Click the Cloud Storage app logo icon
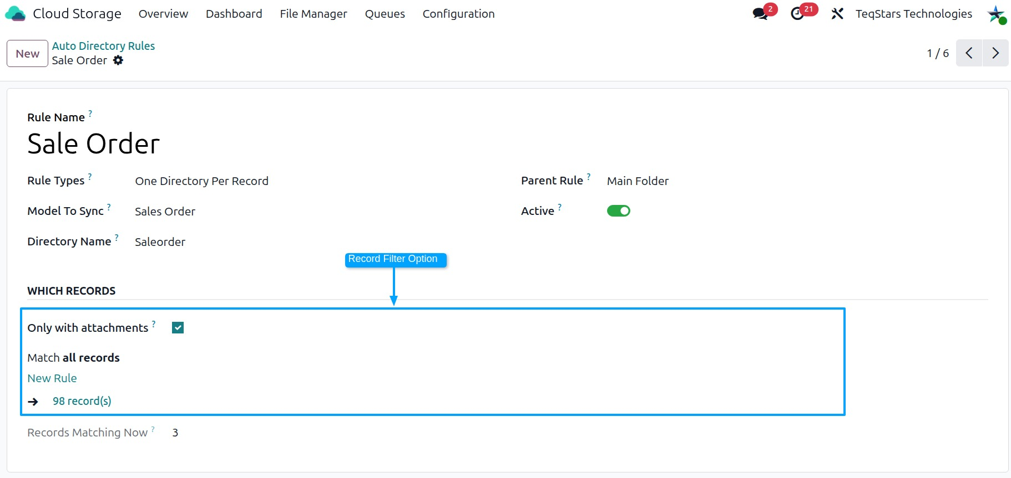1011x478 pixels. pyautogui.click(x=15, y=14)
